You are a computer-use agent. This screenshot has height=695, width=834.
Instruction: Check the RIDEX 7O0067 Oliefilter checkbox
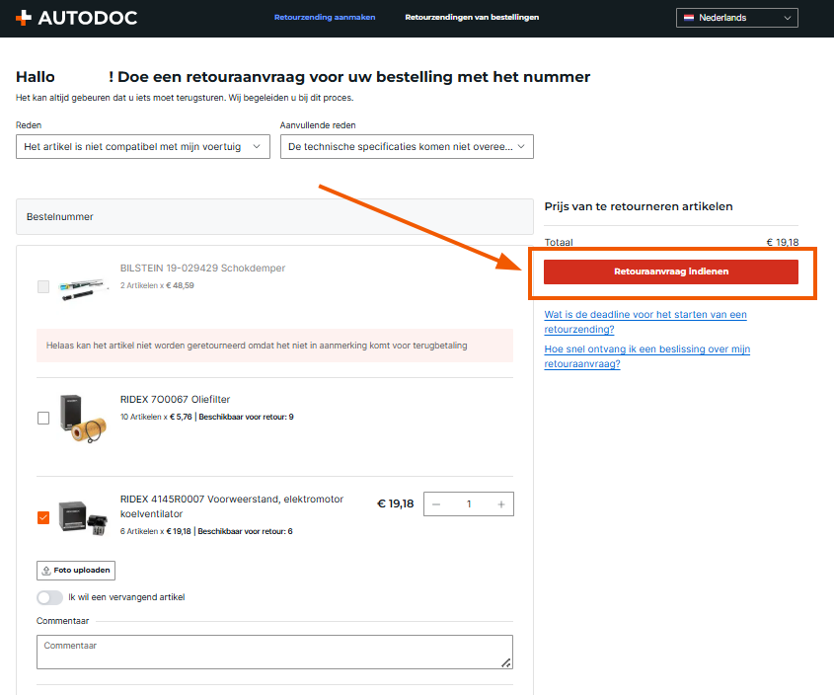pyautogui.click(x=43, y=418)
